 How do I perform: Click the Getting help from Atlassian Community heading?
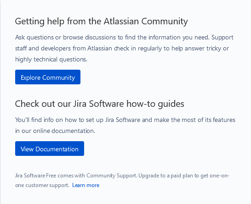[101, 22]
